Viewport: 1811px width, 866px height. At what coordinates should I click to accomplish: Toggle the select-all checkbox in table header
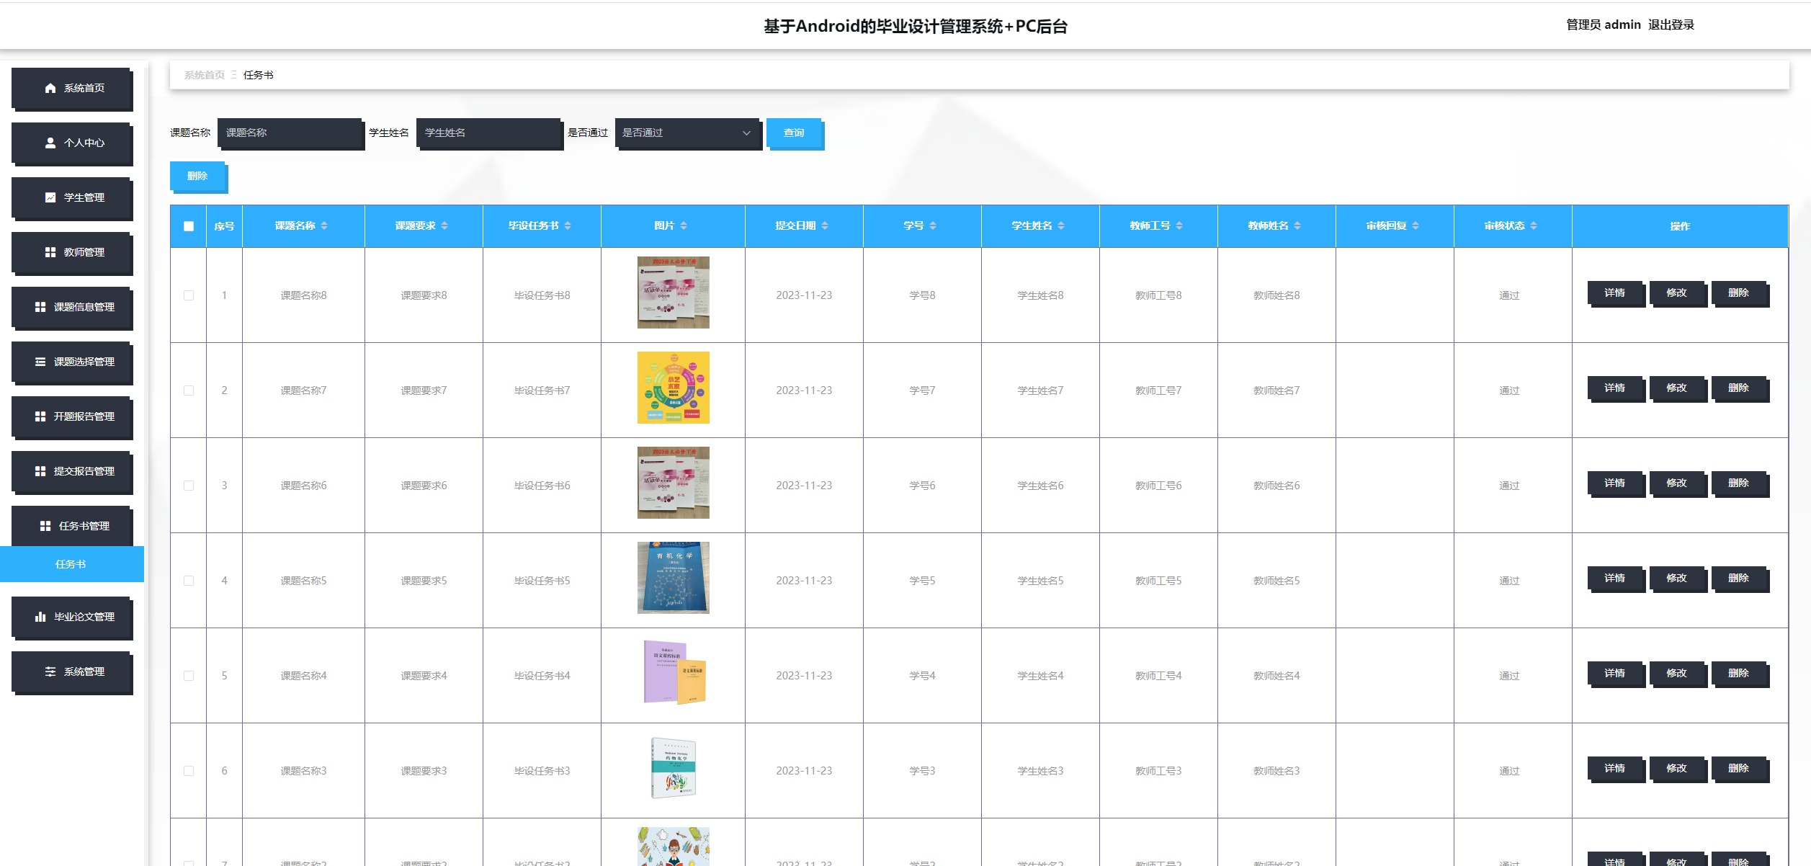tap(189, 226)
